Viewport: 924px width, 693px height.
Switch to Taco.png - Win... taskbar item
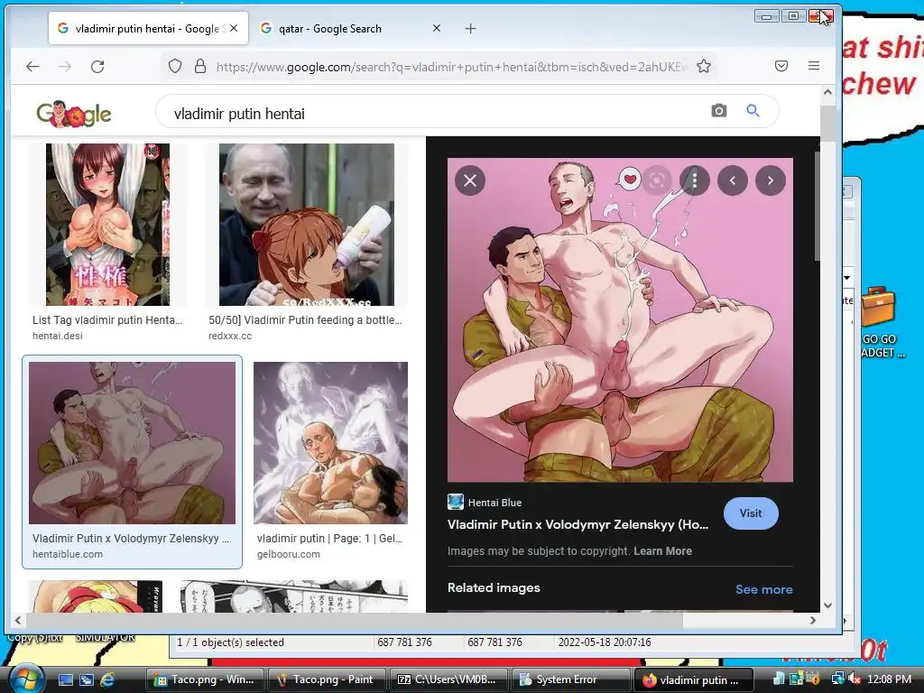205,679
